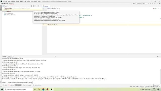
Task: Click Select Opened File locate icon
Action: click(31, 6)
